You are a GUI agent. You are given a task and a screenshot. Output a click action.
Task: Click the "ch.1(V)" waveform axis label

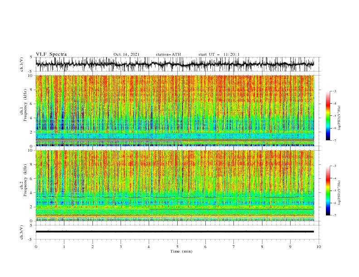coord(22,64)
